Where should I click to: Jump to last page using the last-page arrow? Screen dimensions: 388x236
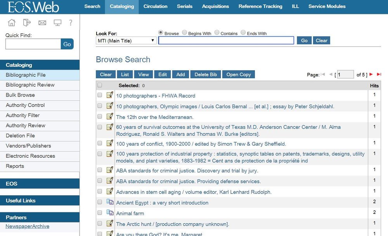(379, 74)
